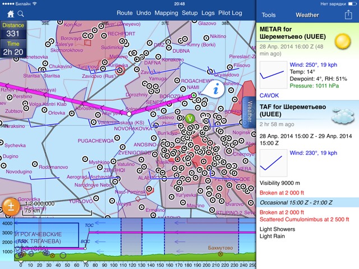The height and width of the screenshot is (269, 359).
Task: Select the green V waypoint marker
Action: 190,118
